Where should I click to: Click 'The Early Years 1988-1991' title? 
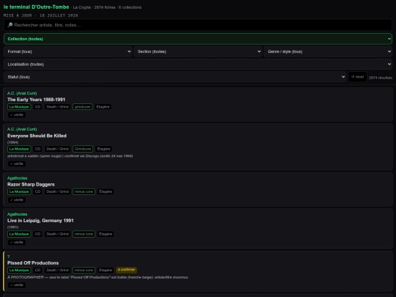(x=36, y=100)
